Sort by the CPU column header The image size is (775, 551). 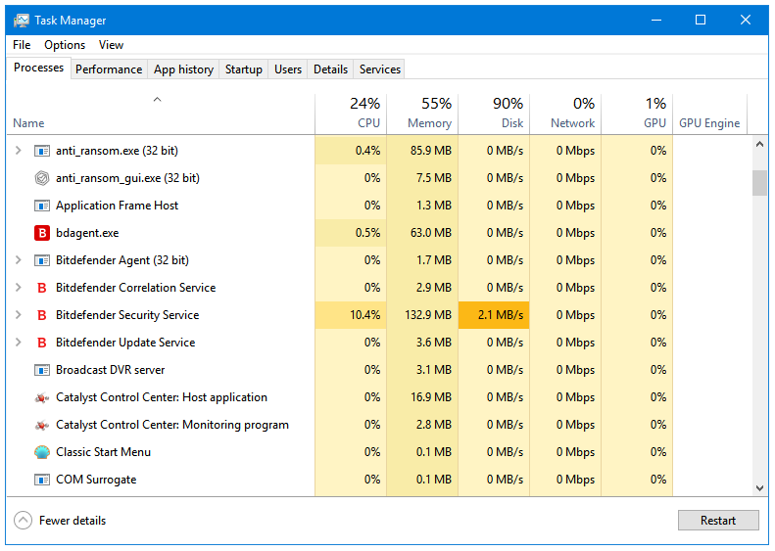point(351,115)
